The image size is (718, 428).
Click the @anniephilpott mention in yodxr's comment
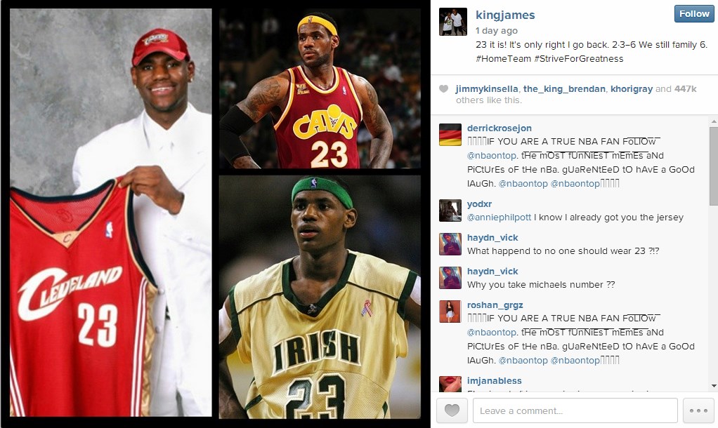tap(499, 218)
